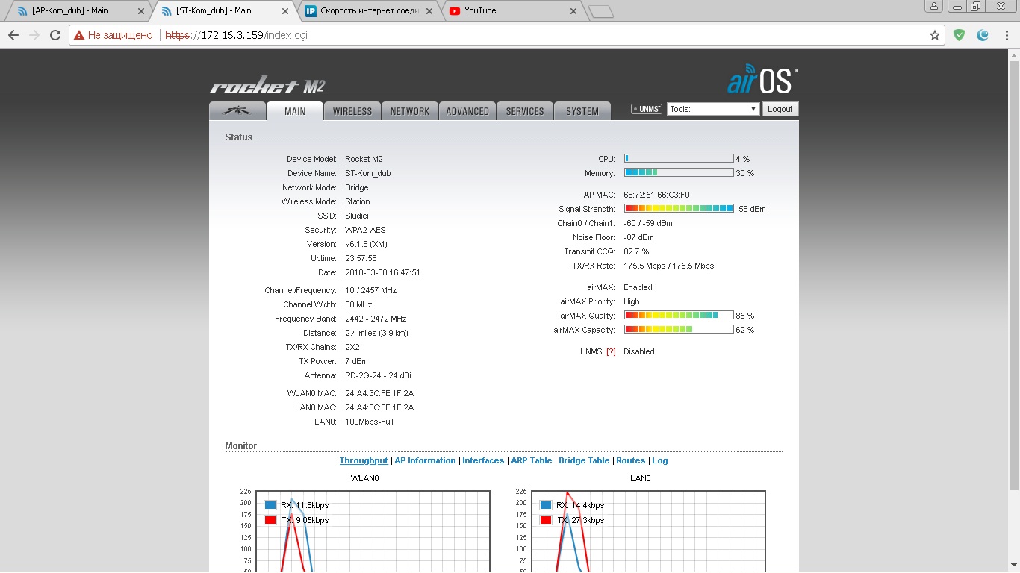Image resolution: width=1020 pixels, height=573 pixels.
Task: Open the Tools dropdown
Action: coord(713,109)
